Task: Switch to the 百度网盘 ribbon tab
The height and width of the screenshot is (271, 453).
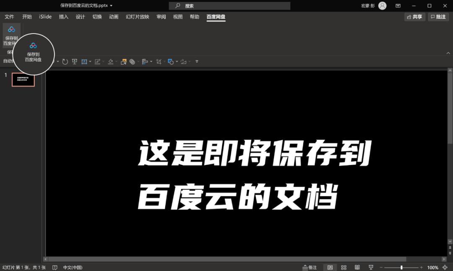Action: (x=216, y=17)
